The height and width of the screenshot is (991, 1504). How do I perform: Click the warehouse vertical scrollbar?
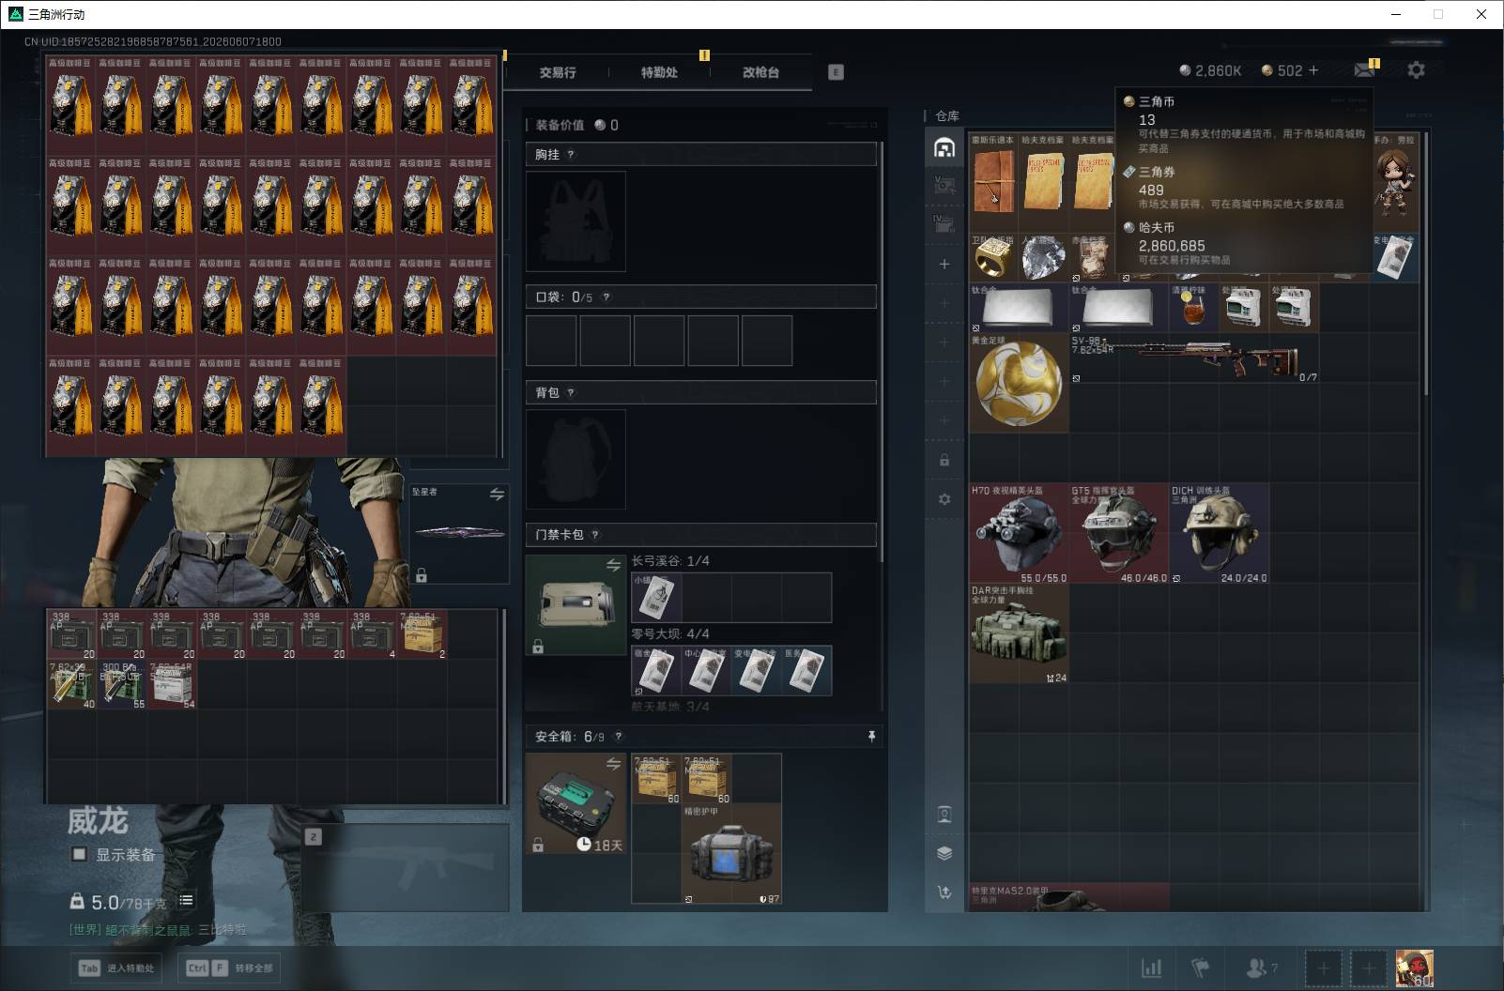point(1426,263)
